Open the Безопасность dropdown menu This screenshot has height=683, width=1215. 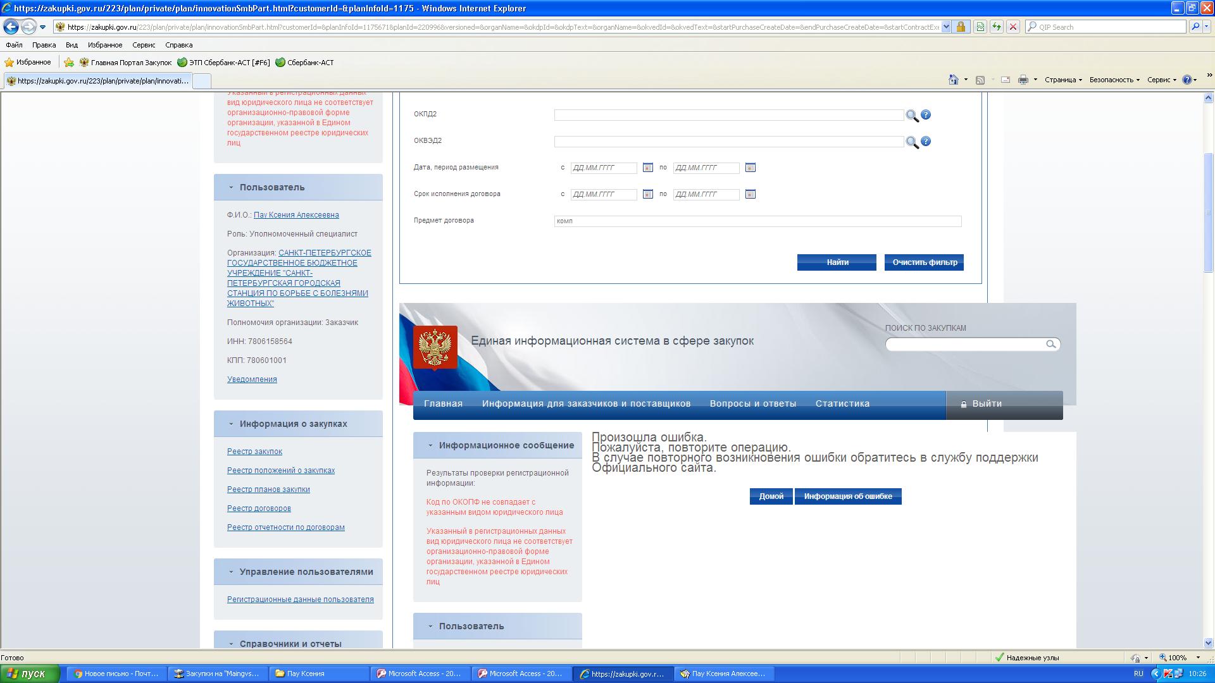click(x=1114, y=80)
